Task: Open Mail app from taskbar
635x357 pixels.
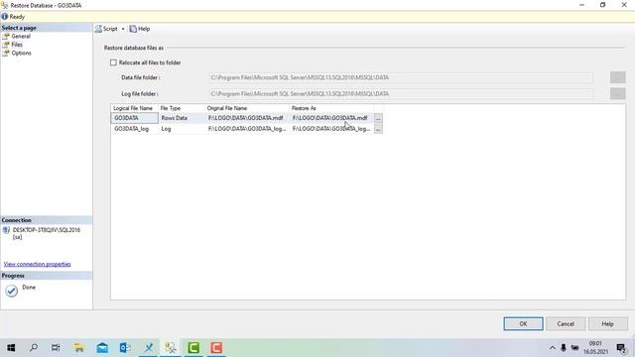Action: click(x=102, y=348)
